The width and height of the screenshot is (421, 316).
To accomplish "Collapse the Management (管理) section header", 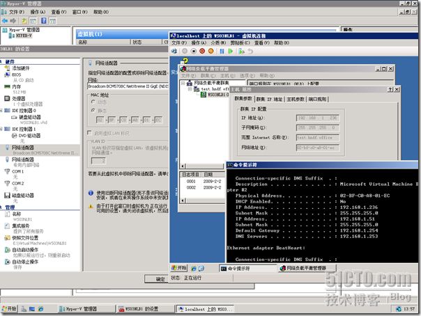I will pyautogui.click(x=1, y=207).
